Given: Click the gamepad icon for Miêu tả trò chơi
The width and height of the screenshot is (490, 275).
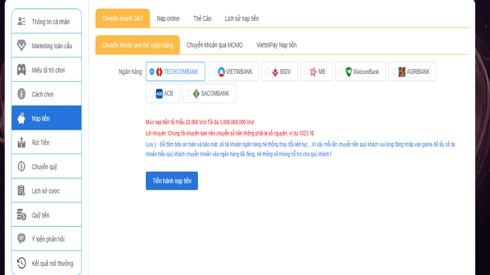Looking at the screenshot, I should tap(21, 70).
